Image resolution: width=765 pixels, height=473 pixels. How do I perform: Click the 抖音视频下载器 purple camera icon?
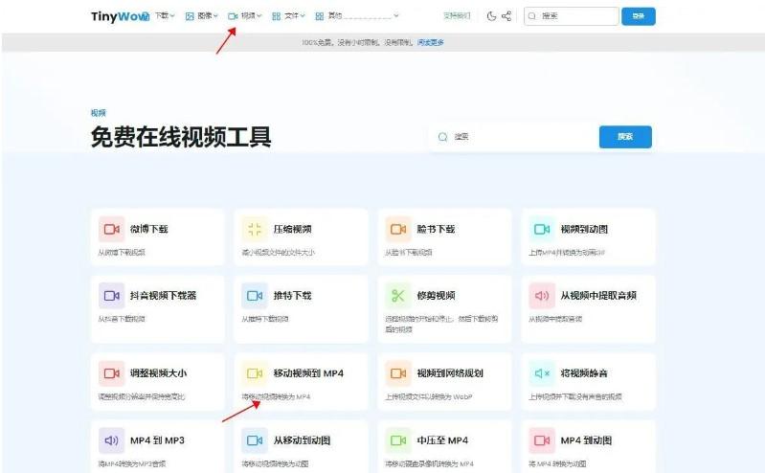point(112,296)
